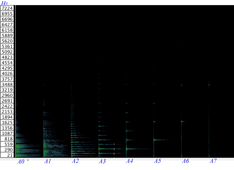Click the A0 note label
This screenshot has width=234, height=170.
click(x=21, y=161)
